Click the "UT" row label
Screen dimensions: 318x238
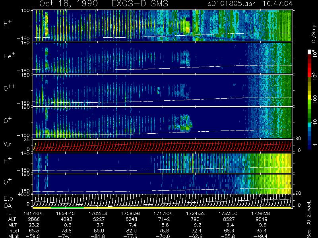(x=12, y=213)
